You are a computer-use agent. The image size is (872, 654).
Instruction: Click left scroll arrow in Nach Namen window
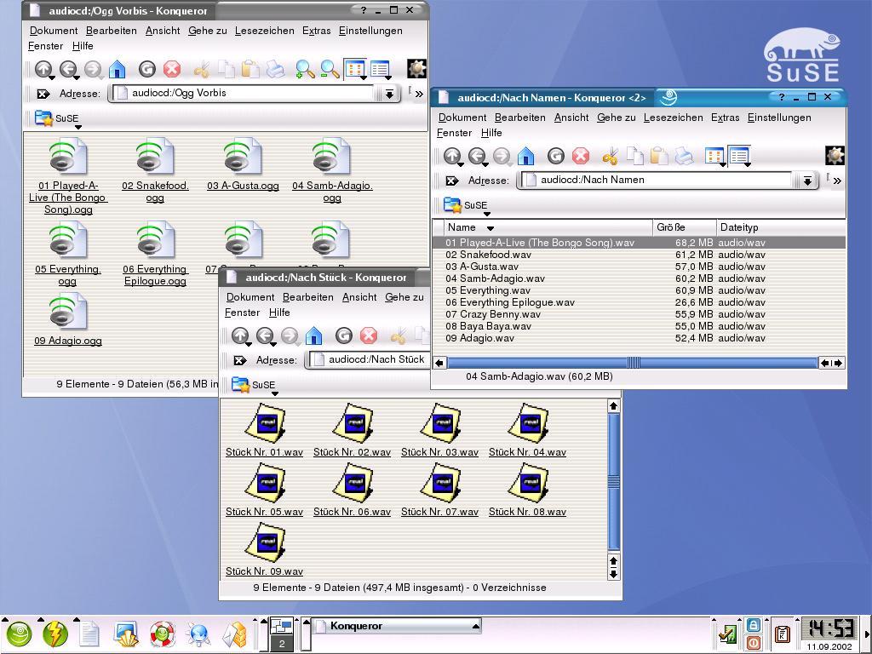pos(440,363)
